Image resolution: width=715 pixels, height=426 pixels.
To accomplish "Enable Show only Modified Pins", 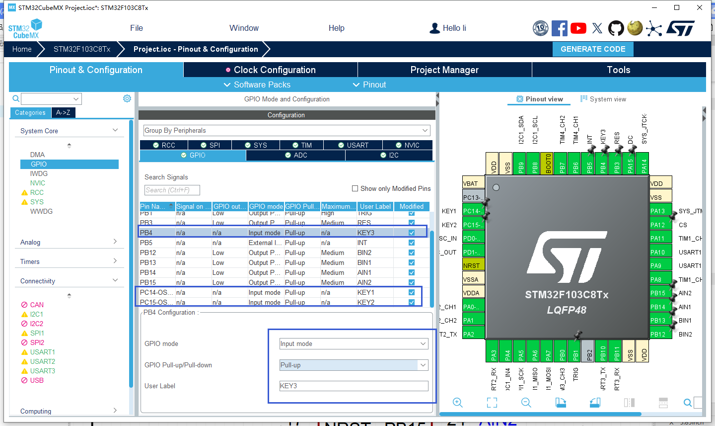I will pos(355,188).
